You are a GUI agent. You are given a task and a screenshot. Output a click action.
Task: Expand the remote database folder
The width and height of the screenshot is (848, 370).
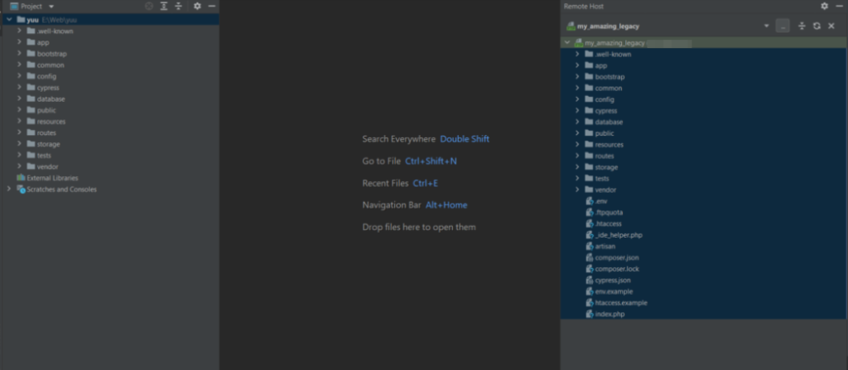click(577, 122)
